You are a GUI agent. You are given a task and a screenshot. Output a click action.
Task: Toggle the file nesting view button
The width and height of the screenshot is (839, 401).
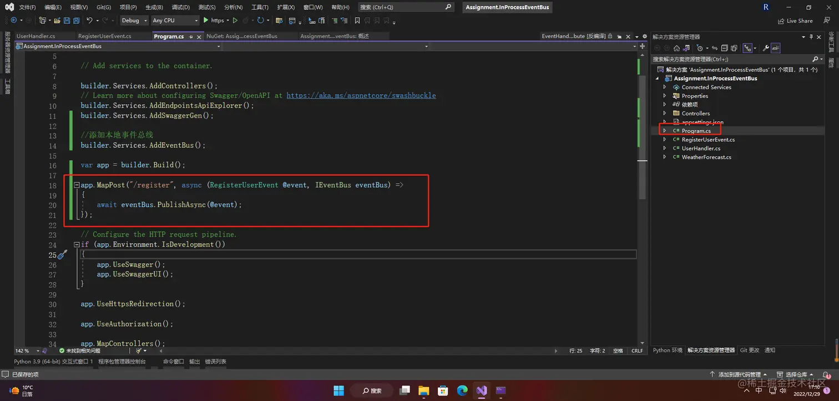pyautogui.click(x=747, y=48)
